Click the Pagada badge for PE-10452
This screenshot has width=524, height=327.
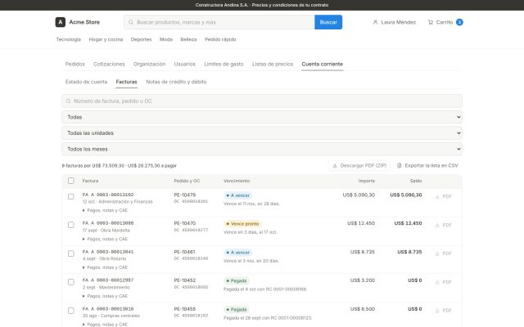(237, 281)
